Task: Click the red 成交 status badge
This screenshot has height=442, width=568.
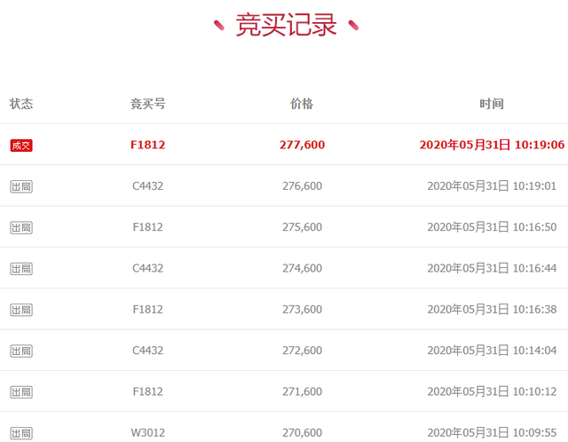Action: point(21,146)
